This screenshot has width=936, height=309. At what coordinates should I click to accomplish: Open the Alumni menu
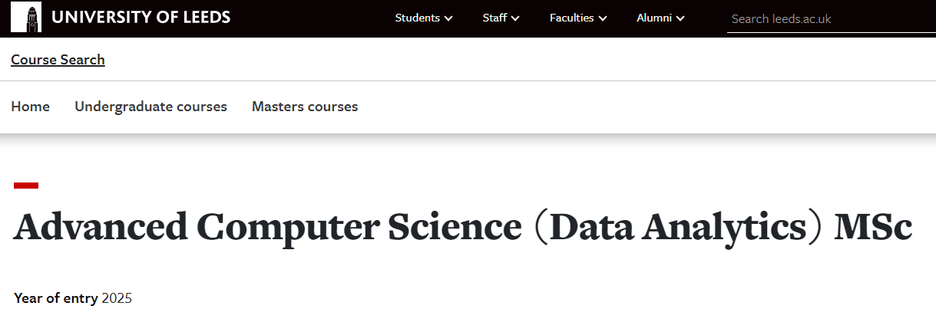pyautogui.click(x=654, y=18)
